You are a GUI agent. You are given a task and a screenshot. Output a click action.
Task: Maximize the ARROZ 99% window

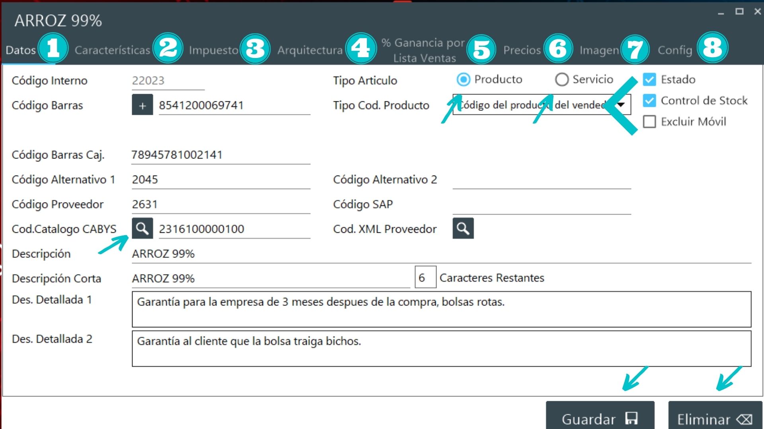pyautogui.click(x=739, y=12)
